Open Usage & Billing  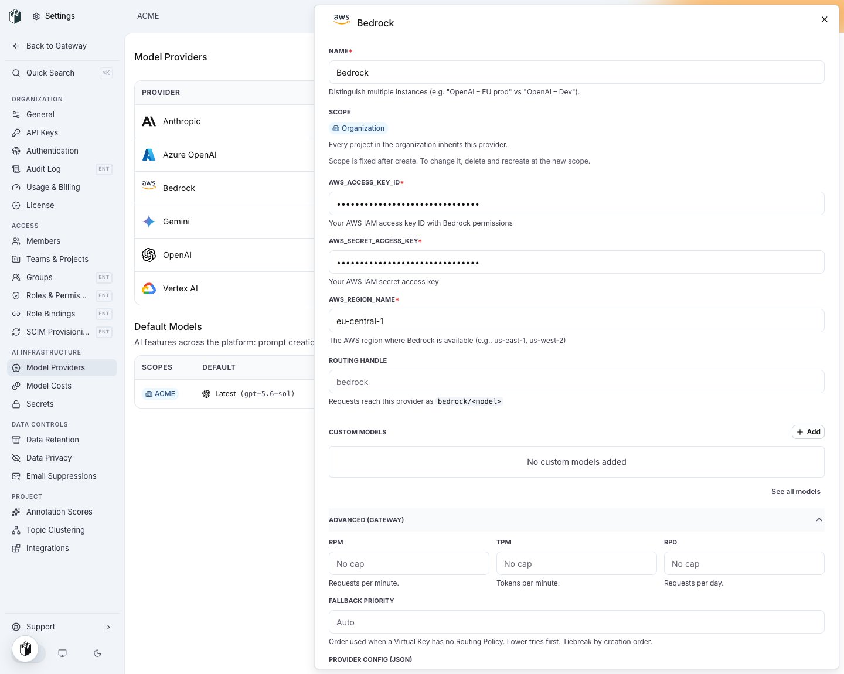coord(62,187)
